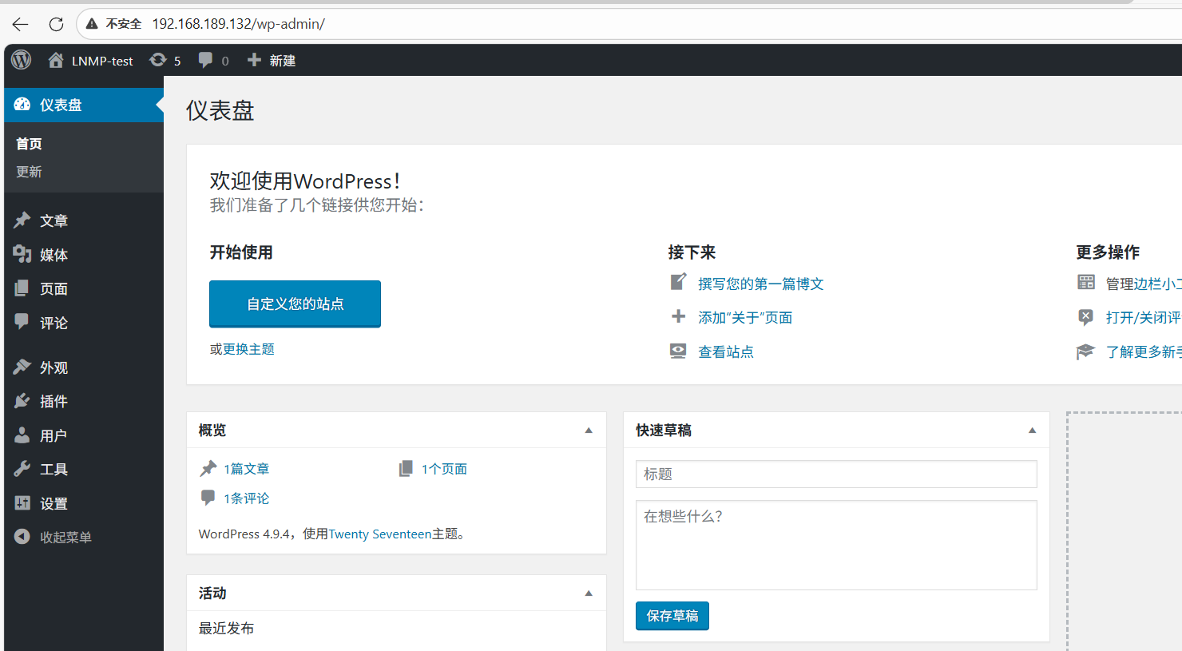The width and height of the screenshot is (1182, 651).
Task: Select the 首页 submenu item
Action: point(29,144)
